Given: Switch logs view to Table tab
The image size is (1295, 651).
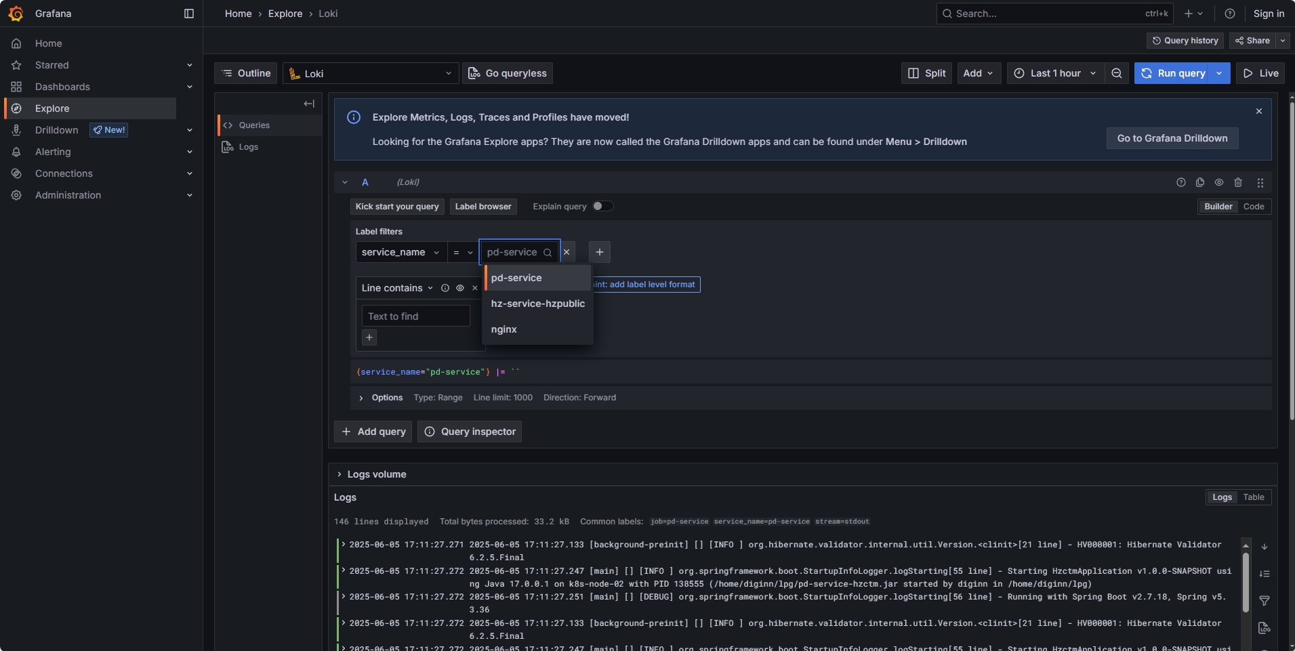Looking at the screenshot, I should point(1253,497).
